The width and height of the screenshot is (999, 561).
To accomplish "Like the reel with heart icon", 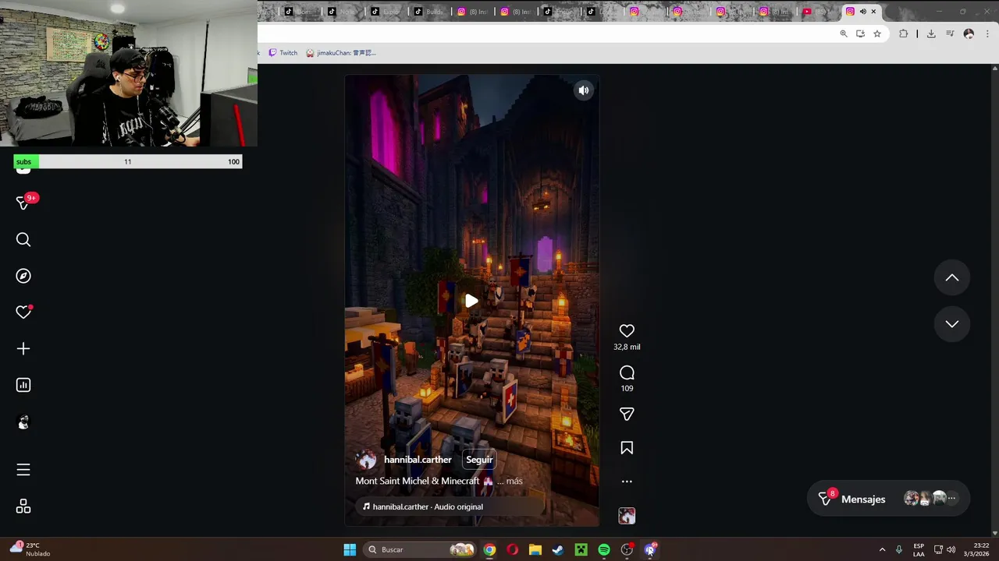I will (x=627, y=331).
